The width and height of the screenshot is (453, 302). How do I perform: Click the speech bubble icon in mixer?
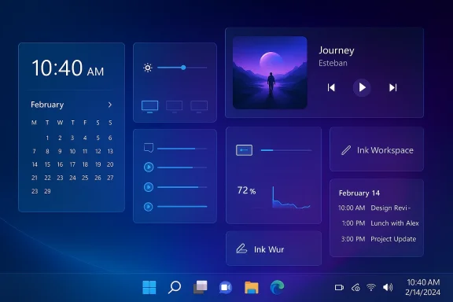coord(149,148)
